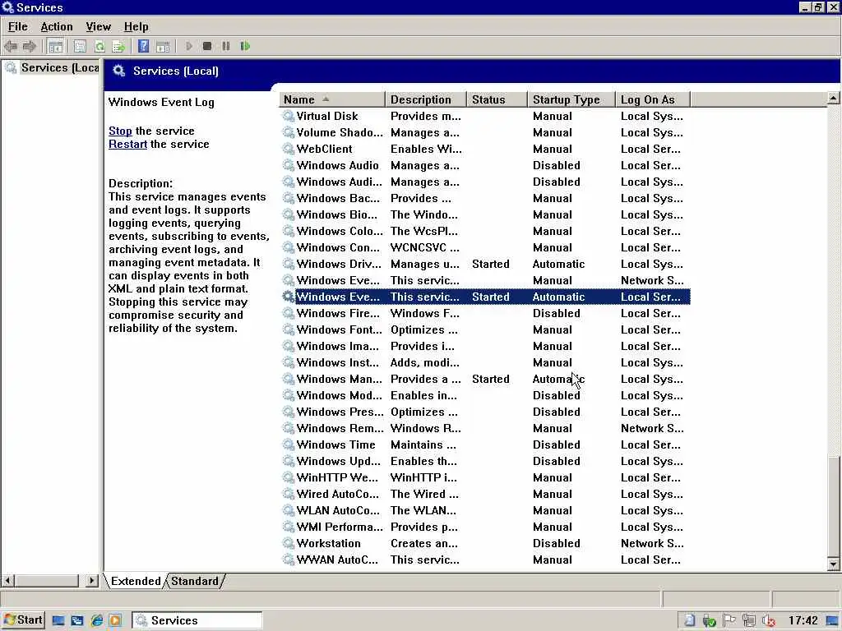Select the WebClient service
The height and width of the screenshot is (631, 842).
pyautogui.click(x=485, y=150)
